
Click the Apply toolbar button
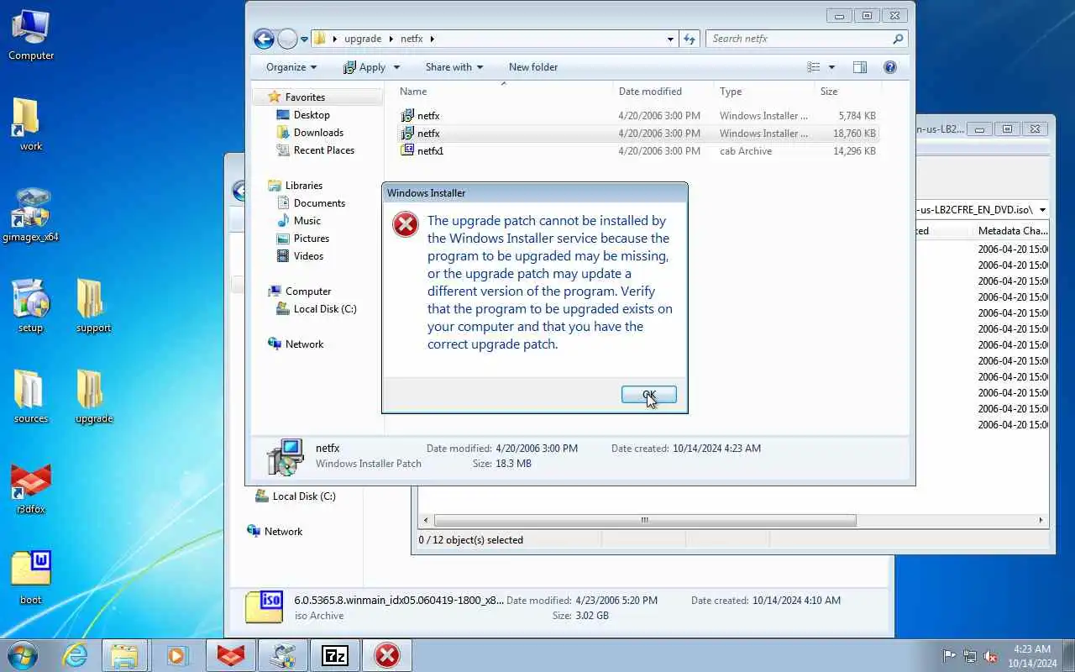[364, 67]
